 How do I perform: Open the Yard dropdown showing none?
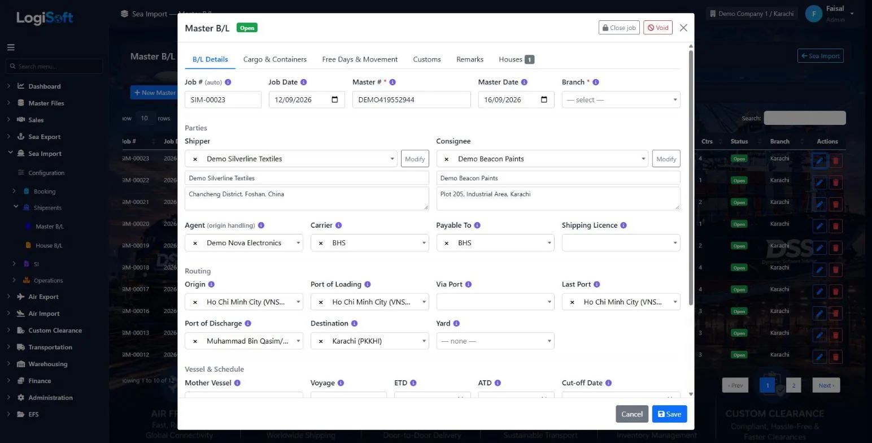click(495, 341)
